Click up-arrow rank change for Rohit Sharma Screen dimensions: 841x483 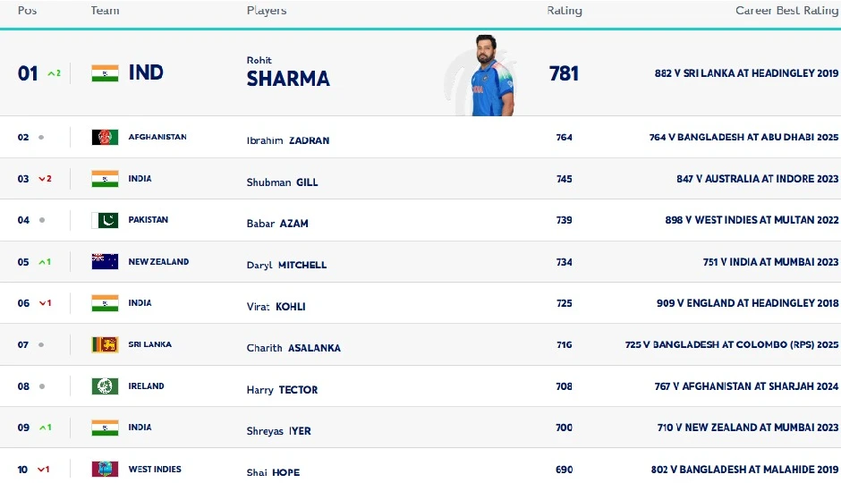point(54,73)
